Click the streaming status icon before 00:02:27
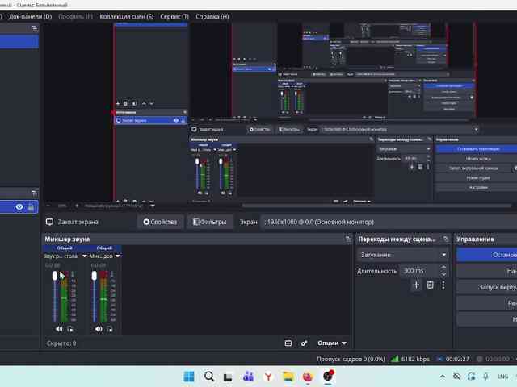The width and height of the screenshot is (517, 387). coord(439,359)
